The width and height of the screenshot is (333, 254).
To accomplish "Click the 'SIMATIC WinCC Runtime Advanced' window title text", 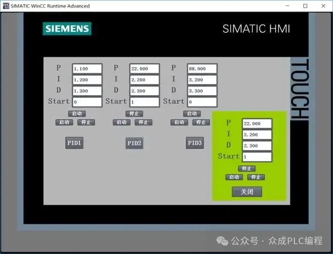I will point(50,6).
